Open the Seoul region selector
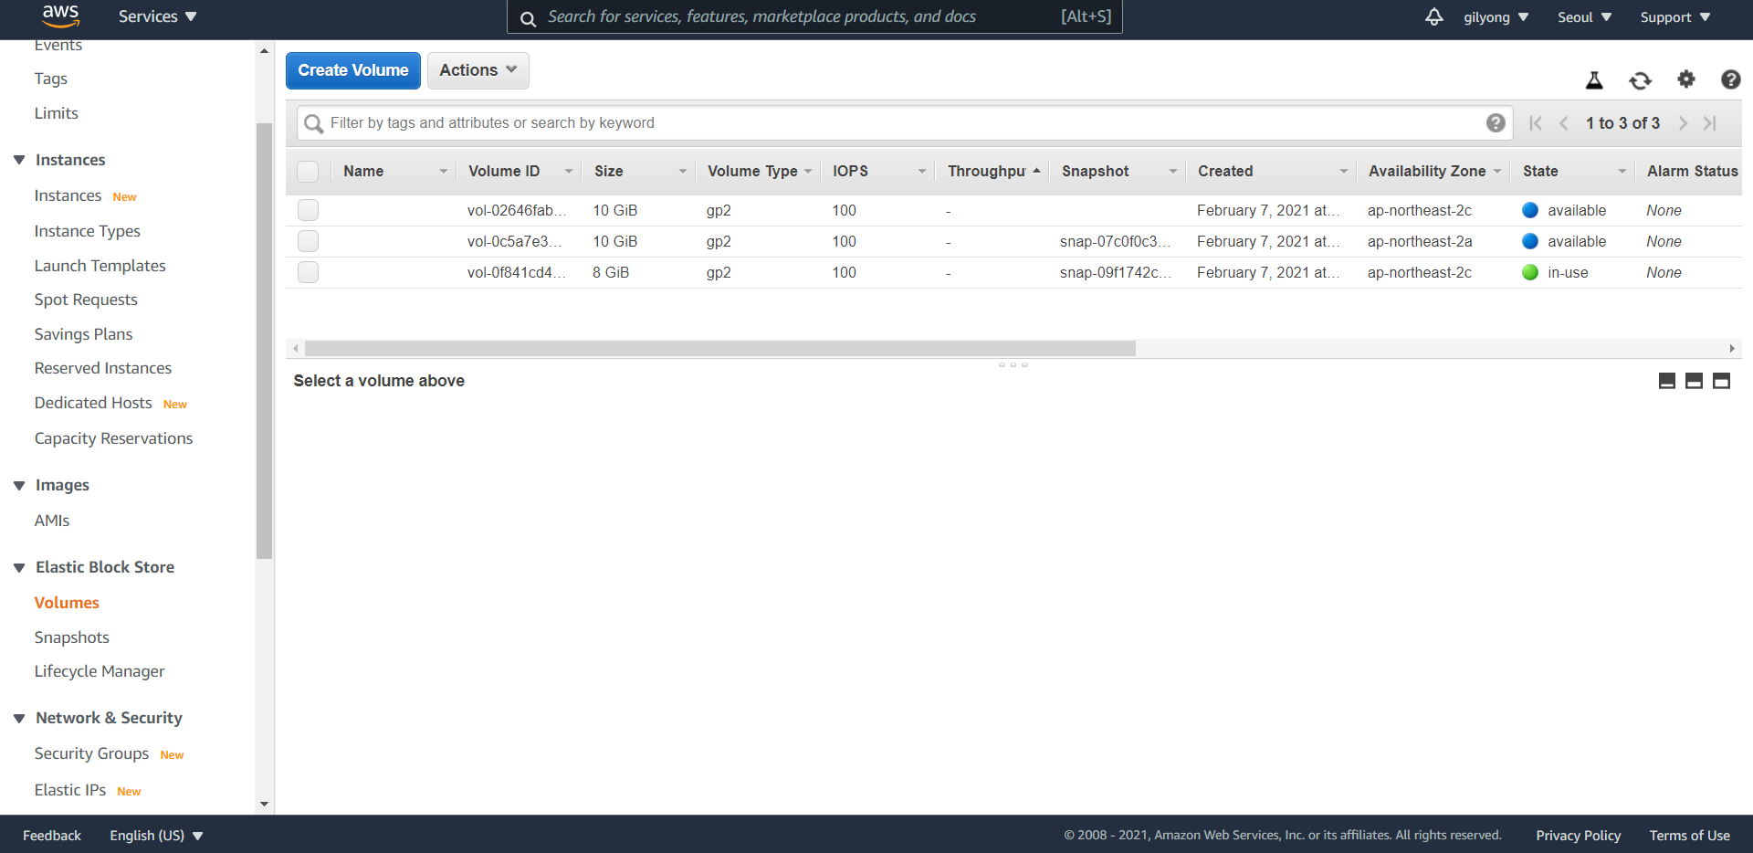The image size is (1753, 853). (1584, 17)
